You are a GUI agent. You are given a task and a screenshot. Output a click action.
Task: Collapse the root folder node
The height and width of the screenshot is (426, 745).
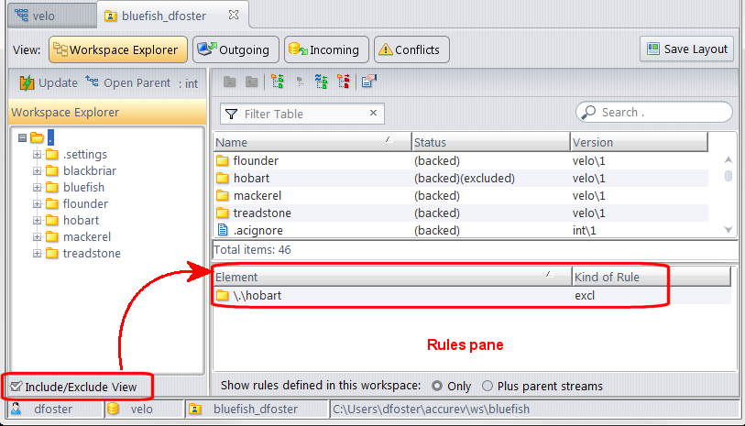pos(22,137)
